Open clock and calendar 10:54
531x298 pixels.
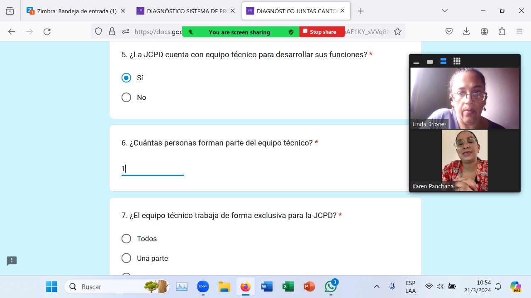477,286
